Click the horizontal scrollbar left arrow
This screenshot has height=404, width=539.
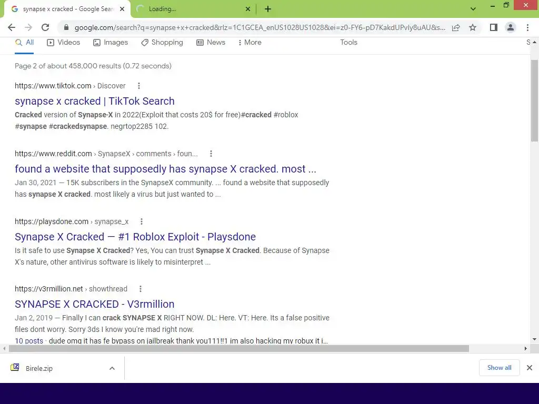pyautogui.click(x=4, y=348)
